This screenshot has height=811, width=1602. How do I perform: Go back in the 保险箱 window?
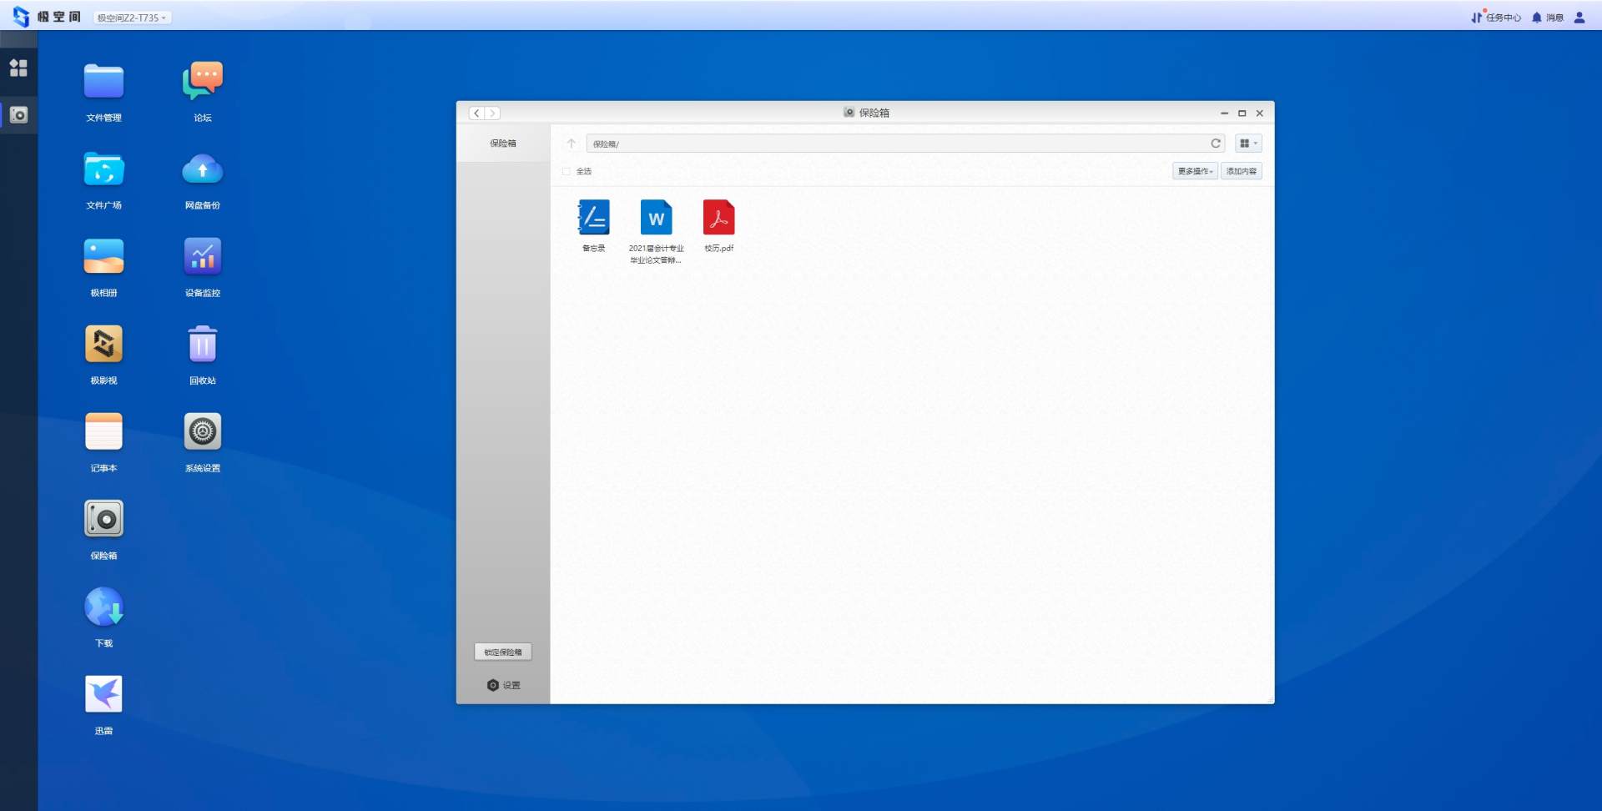(x=476, y=113)
